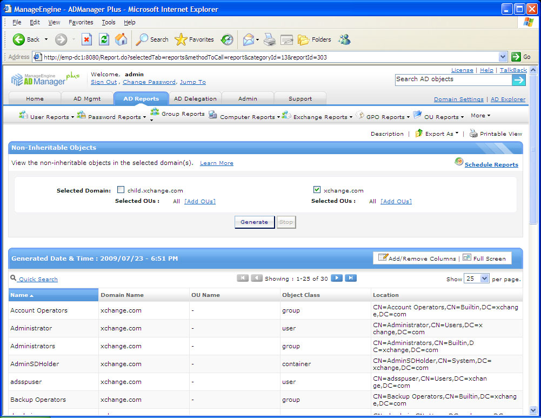
Task: Go to the next page of results
Action: 336,278
